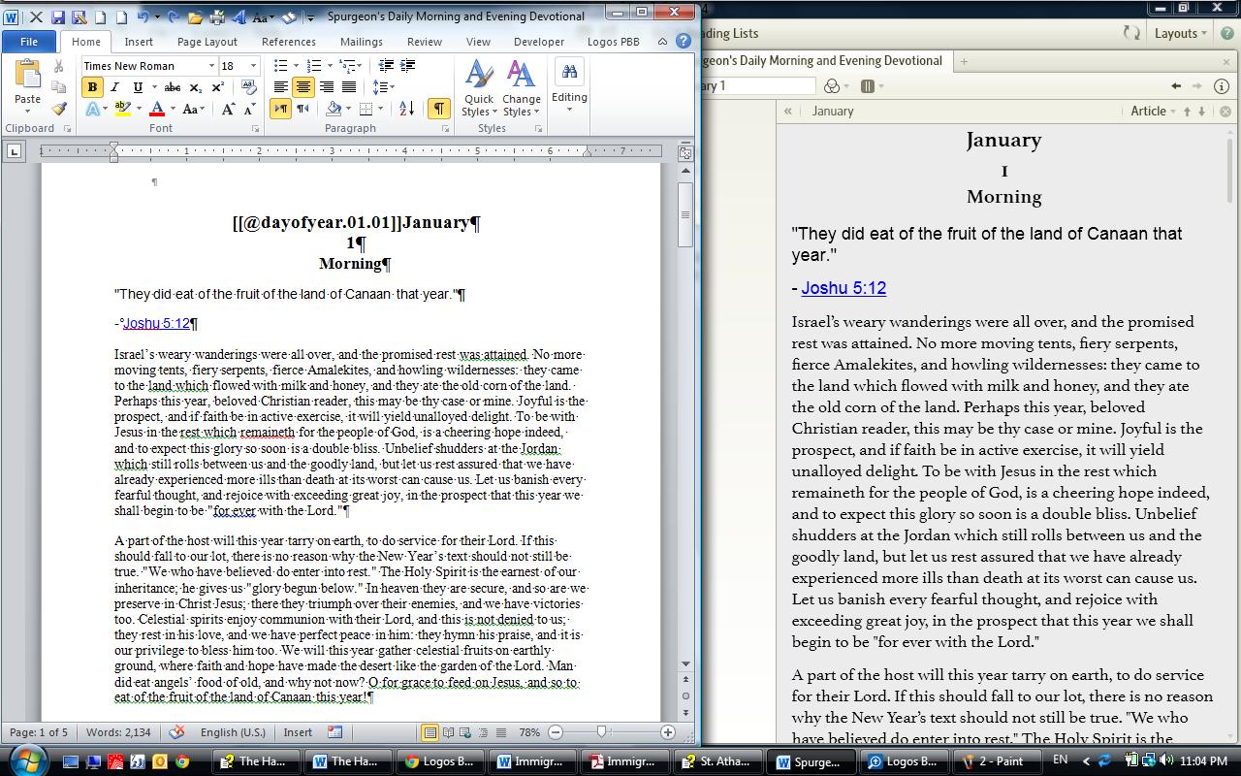Switch to the References tab
This screenshot has height=776, width=1241.
[289, 42]
